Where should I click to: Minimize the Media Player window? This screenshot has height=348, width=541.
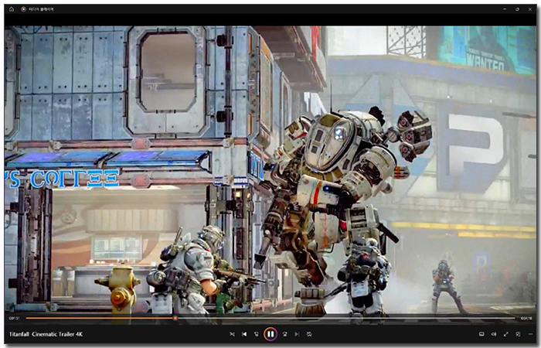click(x=505, y=9)
